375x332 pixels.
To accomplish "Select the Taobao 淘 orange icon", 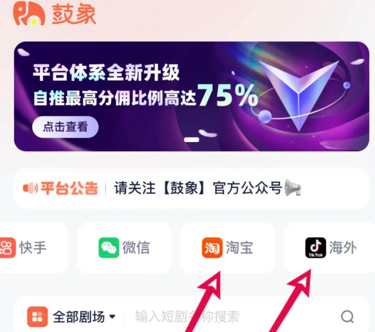I will 212,248.
